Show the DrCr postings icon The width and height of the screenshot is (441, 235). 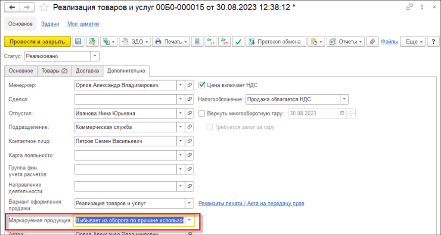pyautogui.click(x=211, y=42)
